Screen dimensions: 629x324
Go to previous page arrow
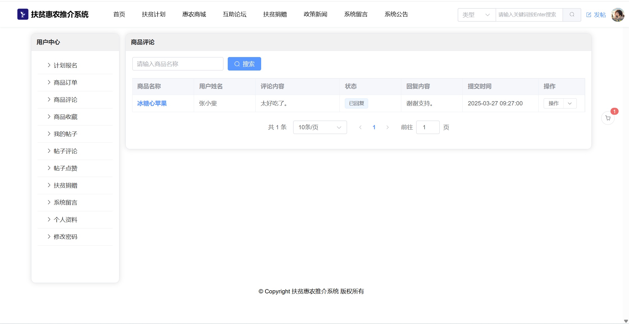pyautogui.click(x=360, y=127)
